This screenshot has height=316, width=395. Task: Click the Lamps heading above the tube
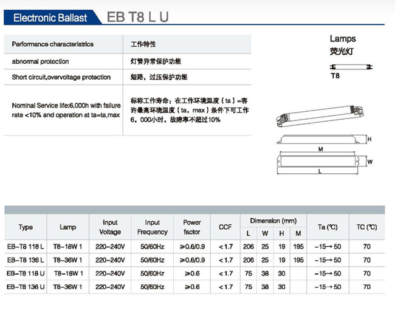(x=343, y=39)
